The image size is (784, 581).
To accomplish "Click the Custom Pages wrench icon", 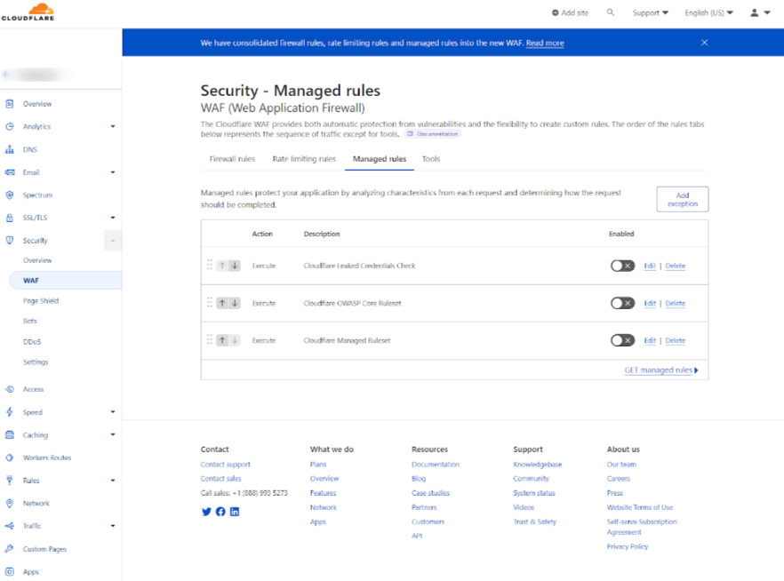I will click(10, 548).
